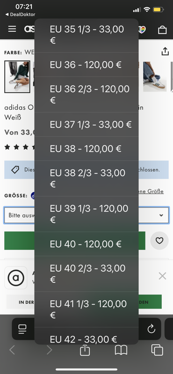Tap the Safari share button
Viewport: 173px width, 374px height.
coord(85,350)
